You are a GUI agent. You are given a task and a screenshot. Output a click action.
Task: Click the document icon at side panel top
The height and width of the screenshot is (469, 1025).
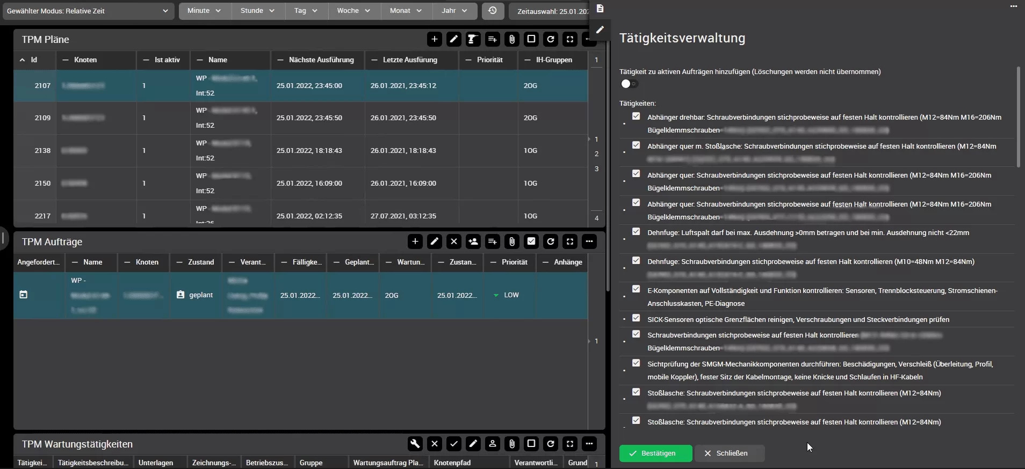pos(600,9)
